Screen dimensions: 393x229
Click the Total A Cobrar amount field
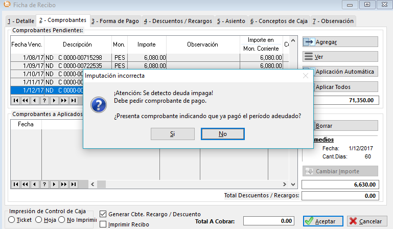[x=269, y=221]
